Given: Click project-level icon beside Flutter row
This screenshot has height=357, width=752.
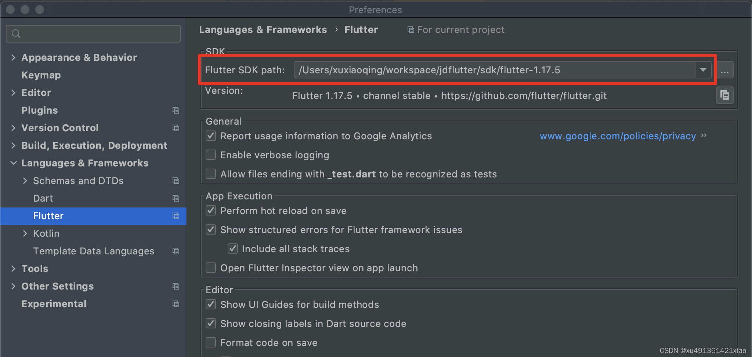Looking at the screenshot, I should point(176,216).
